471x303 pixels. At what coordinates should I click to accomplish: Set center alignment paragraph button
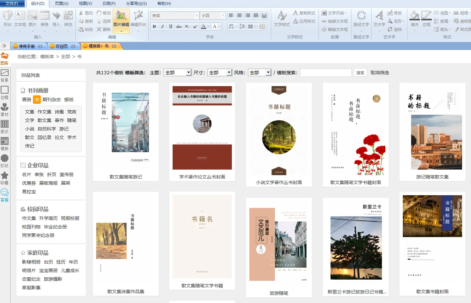pyautogui.click(x=239, y=15)
